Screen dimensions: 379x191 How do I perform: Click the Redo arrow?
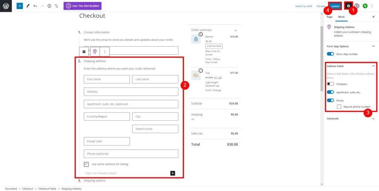click(x=42, y=6)
